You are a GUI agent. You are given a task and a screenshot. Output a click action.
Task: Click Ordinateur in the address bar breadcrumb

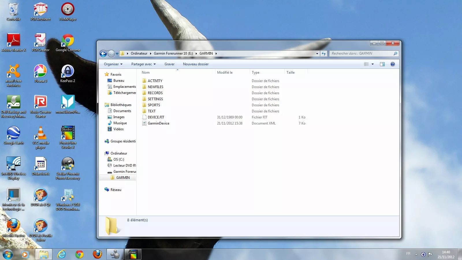139,53
